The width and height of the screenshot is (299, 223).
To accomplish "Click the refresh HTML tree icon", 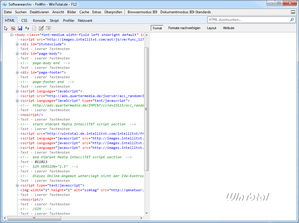I will point(27,28).
